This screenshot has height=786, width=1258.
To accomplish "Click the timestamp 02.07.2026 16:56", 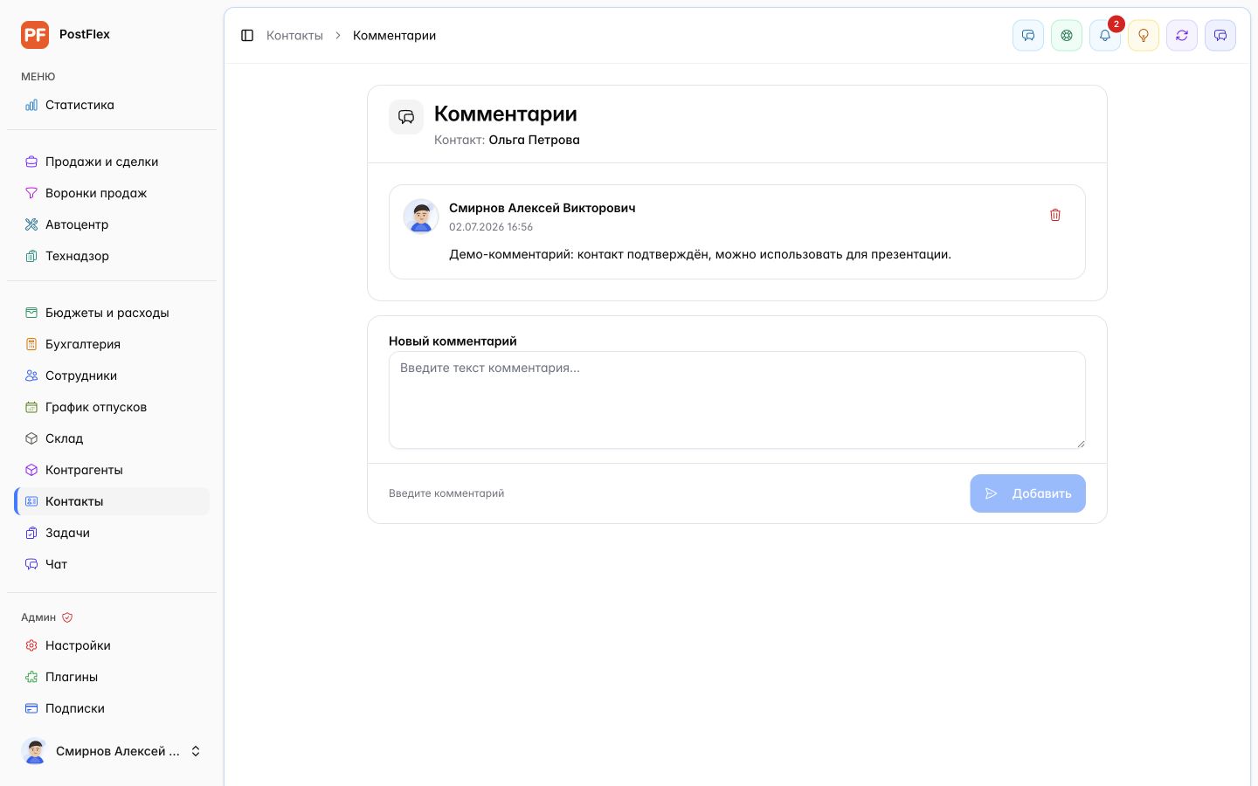I will 491,227.
